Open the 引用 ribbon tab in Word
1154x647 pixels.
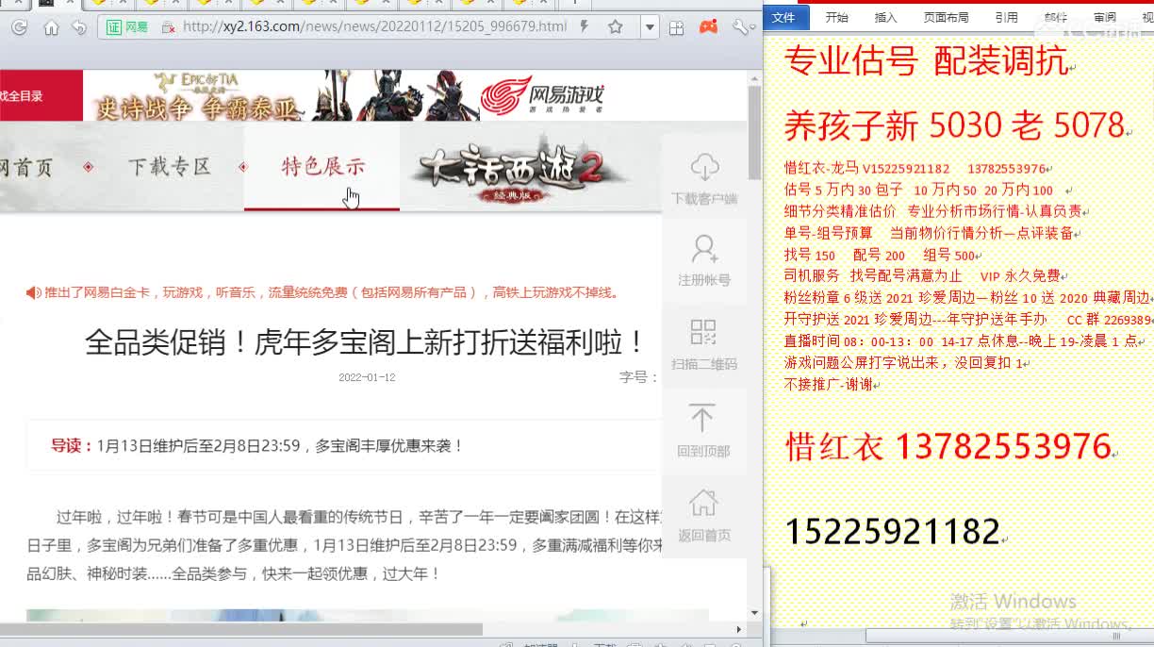coord(1006,17)
